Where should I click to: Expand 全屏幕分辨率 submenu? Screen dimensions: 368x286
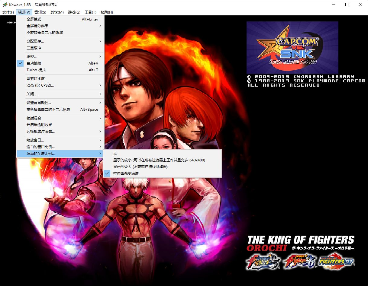tap(37, 26)
